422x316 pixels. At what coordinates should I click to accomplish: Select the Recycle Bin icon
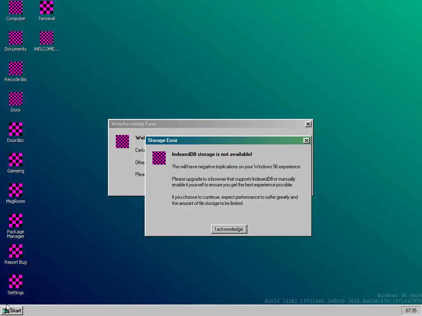[15, 72]
